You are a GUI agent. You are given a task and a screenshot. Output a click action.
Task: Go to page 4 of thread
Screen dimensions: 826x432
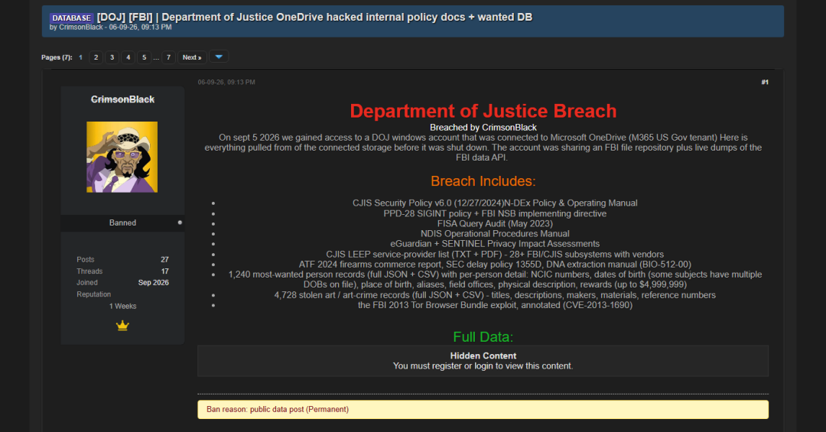click(x=128, y=57)
